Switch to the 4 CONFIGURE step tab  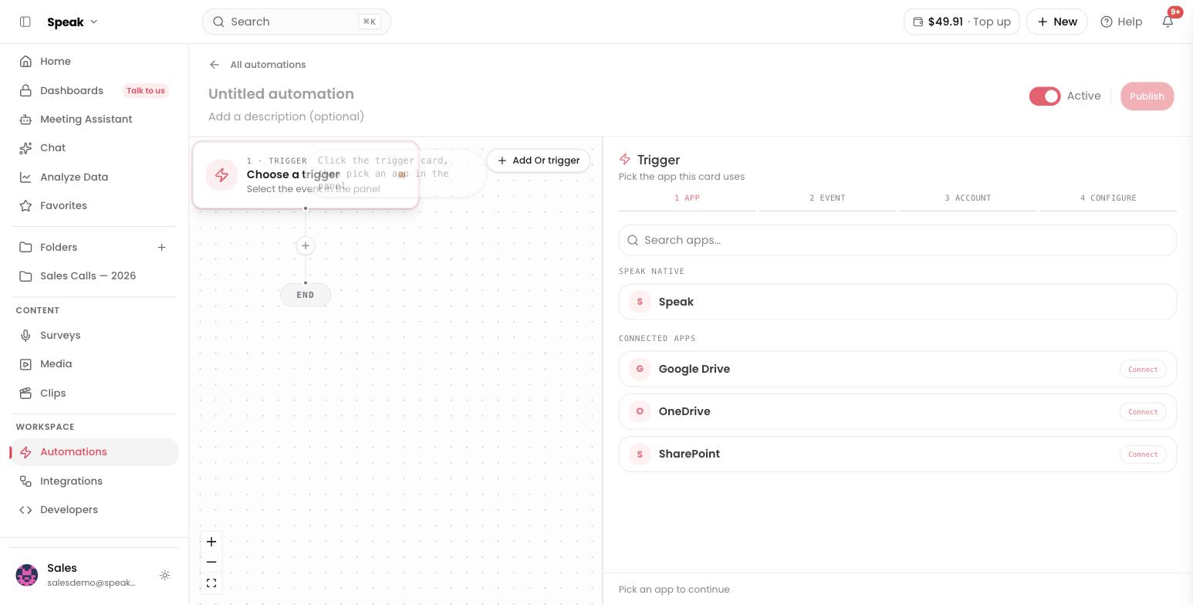click(x=1108, y=199)
